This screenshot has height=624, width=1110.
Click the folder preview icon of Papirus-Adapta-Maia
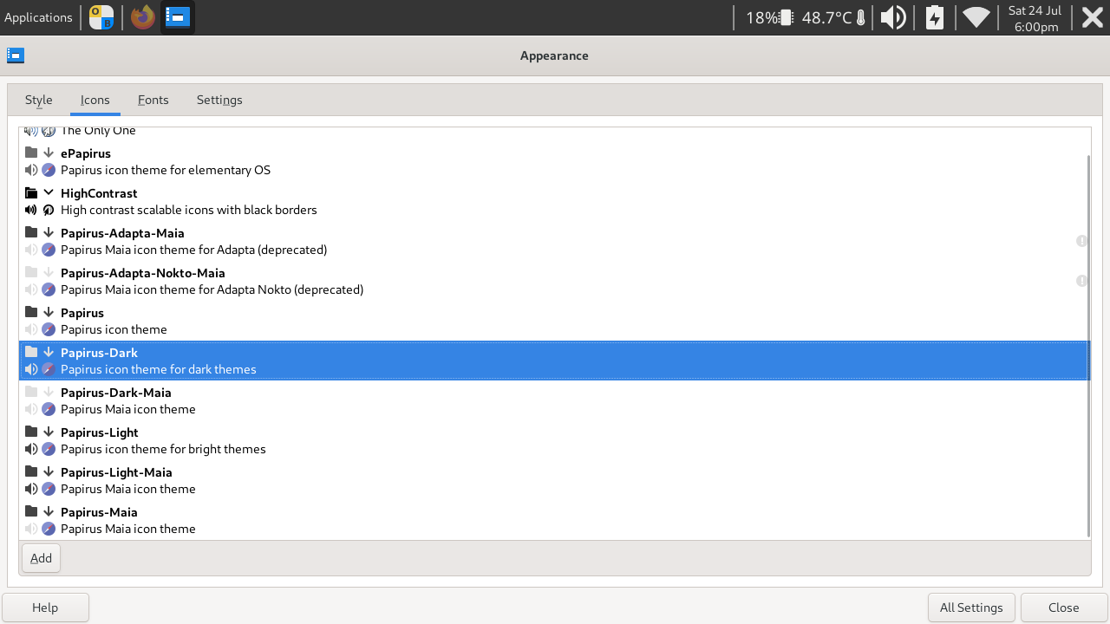31,232
